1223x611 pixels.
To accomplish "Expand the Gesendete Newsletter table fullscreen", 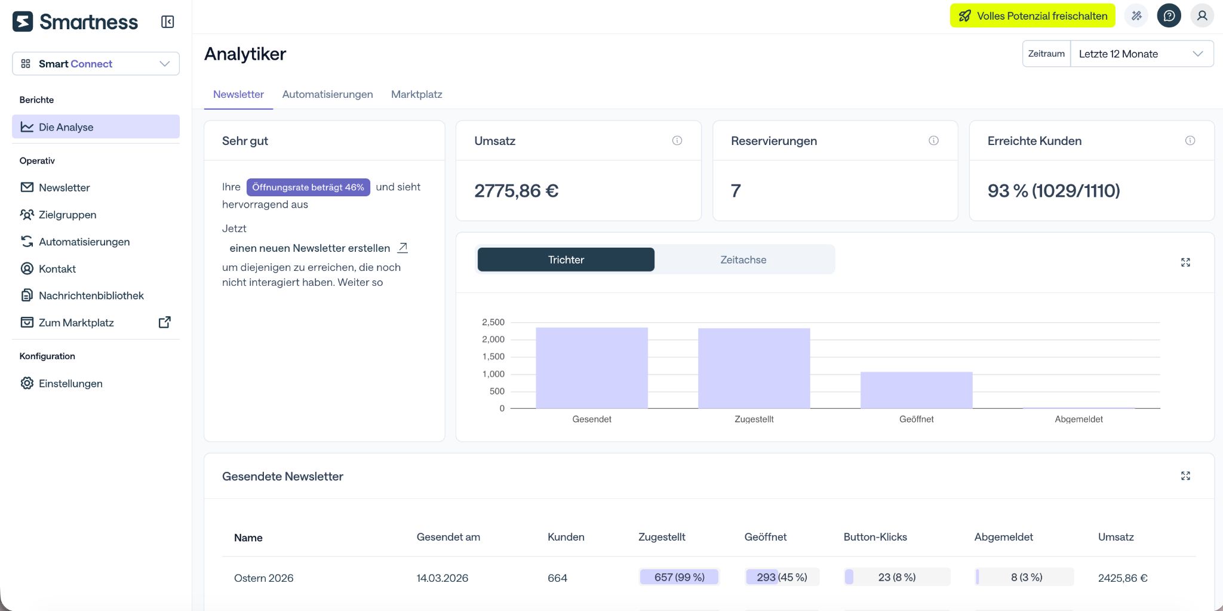I will 1185,476.
